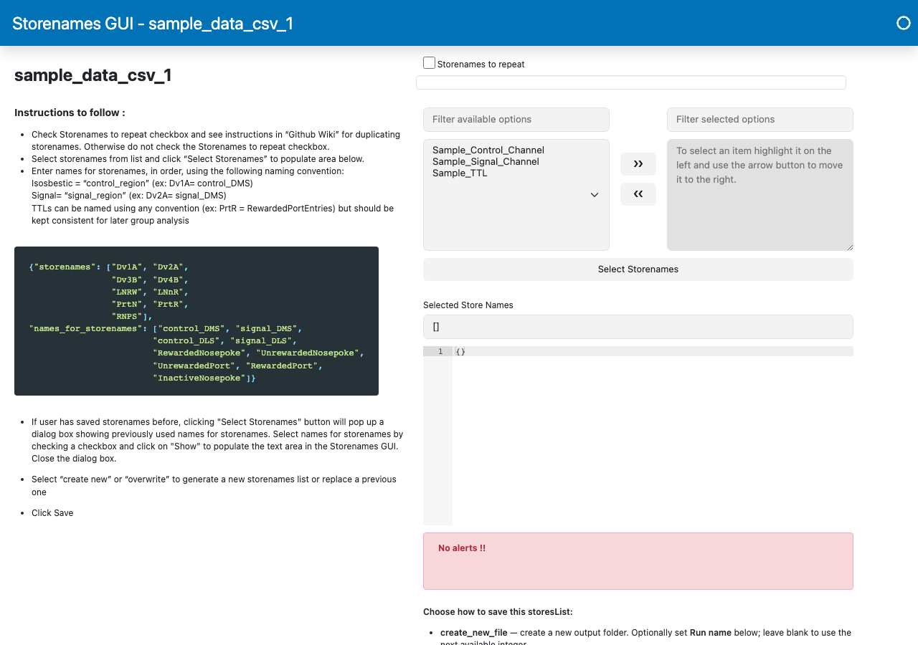Click the Filter available options field
Image resolution: width=918 pixels, height=645 pixels.
[516, 120]
